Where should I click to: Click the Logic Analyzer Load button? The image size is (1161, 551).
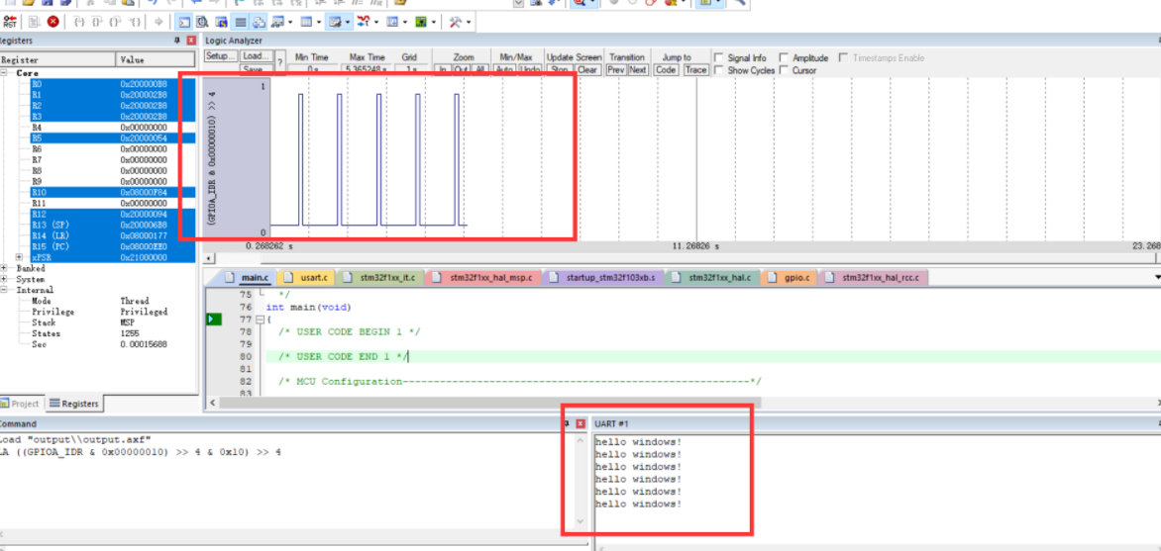pos(257,56)
